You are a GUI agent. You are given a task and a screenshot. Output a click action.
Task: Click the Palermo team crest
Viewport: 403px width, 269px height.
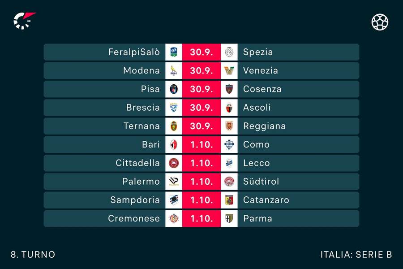[x=174, y=182]
